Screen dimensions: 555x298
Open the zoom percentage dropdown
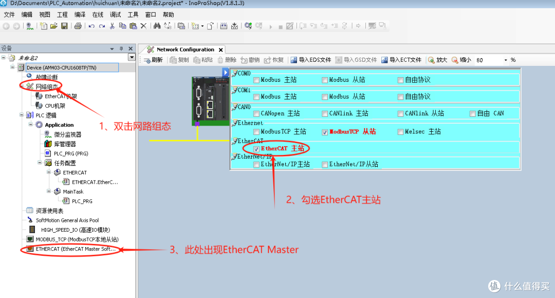coord(506,60)
